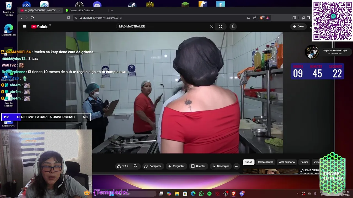This screenshot has width=353, height=198.
Task: Click the Reesezpiecez chat message
Action: click(x=64, y=72)
